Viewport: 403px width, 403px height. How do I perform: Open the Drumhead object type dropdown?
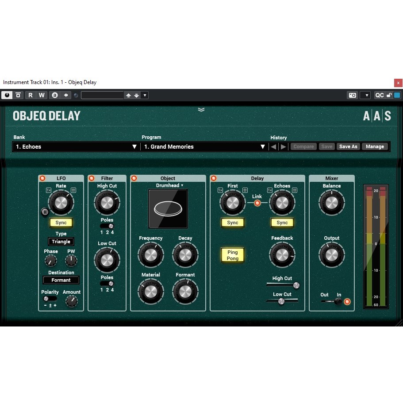point(169,185)
